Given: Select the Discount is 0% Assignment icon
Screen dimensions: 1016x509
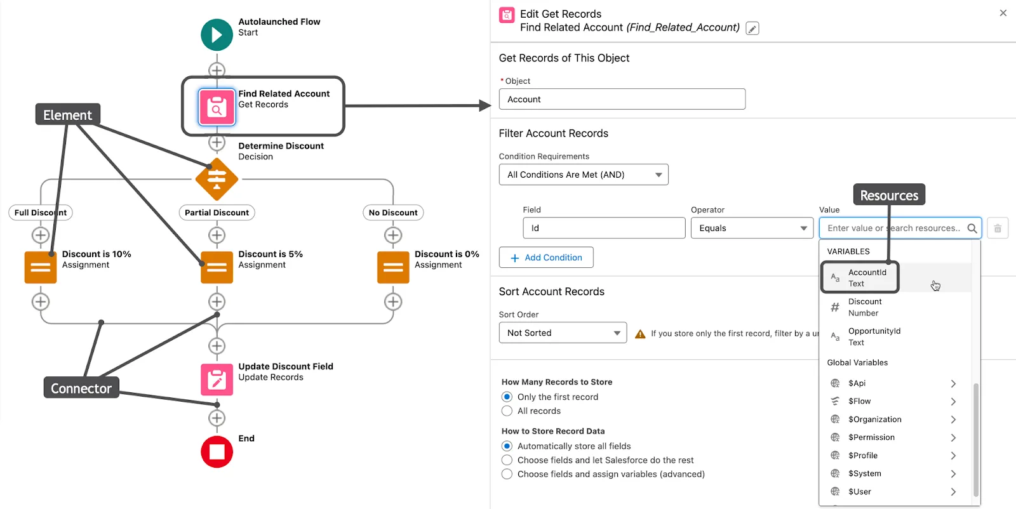Looking at the screenshot, I should (x=392, y=267).
